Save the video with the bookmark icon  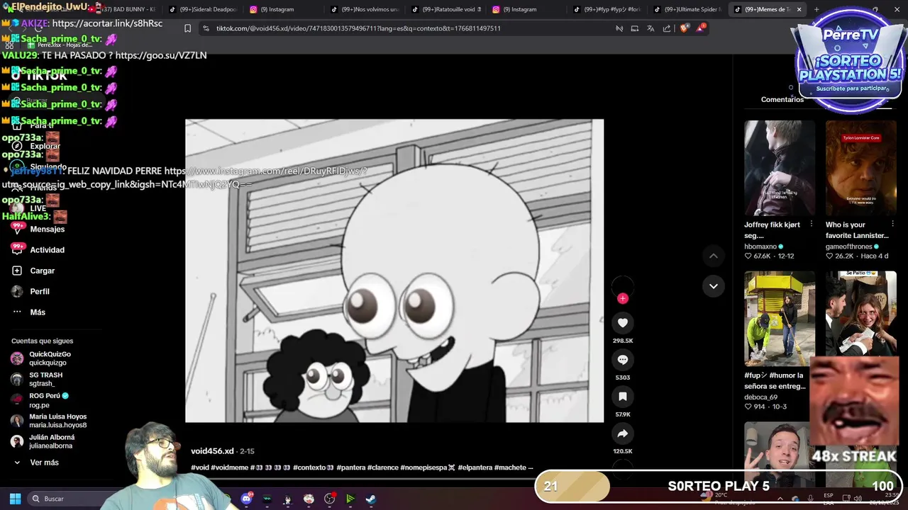click(622, 397)
